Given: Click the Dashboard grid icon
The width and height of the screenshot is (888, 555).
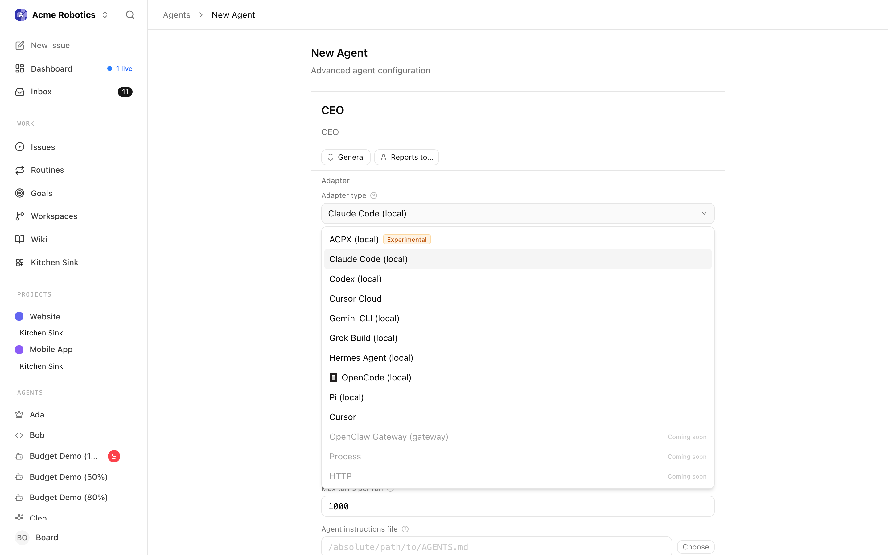Looking at the screenshot, I should click(20, 69).
